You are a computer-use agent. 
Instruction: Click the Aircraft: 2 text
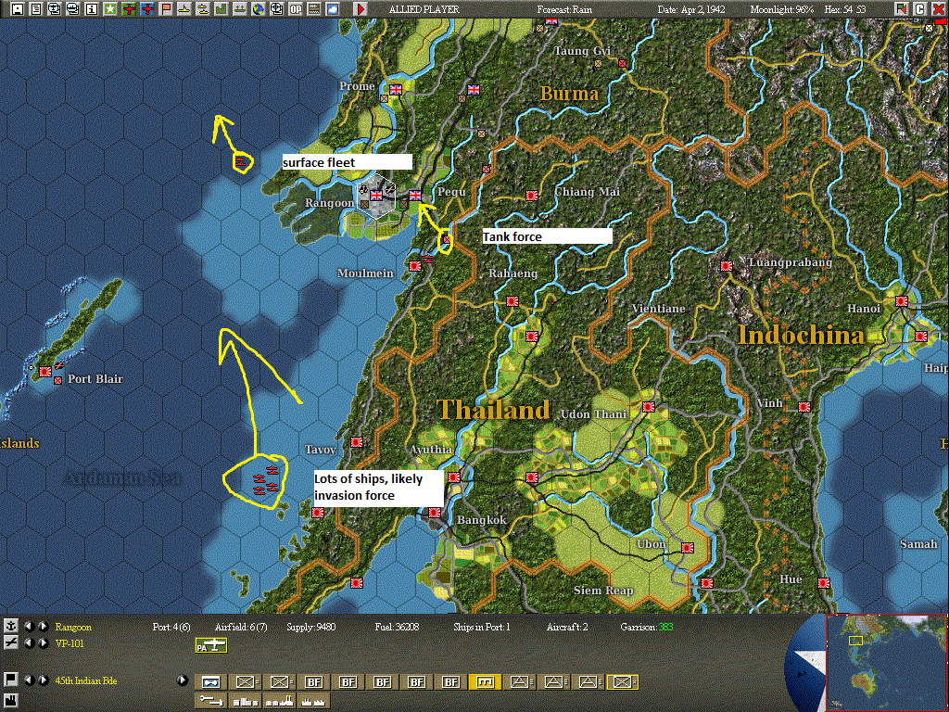(567, 627)
